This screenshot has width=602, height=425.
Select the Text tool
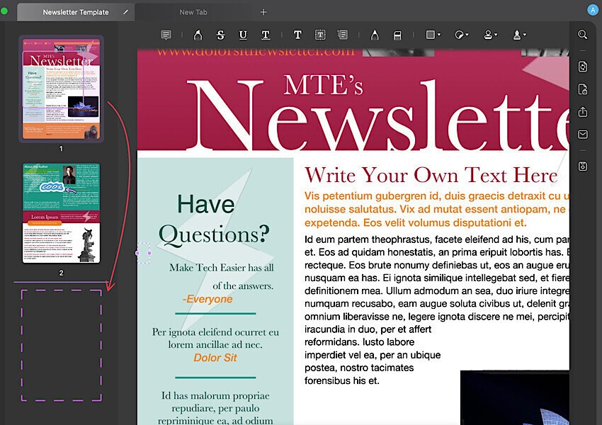pyautogui.click(x=297, y=34)
